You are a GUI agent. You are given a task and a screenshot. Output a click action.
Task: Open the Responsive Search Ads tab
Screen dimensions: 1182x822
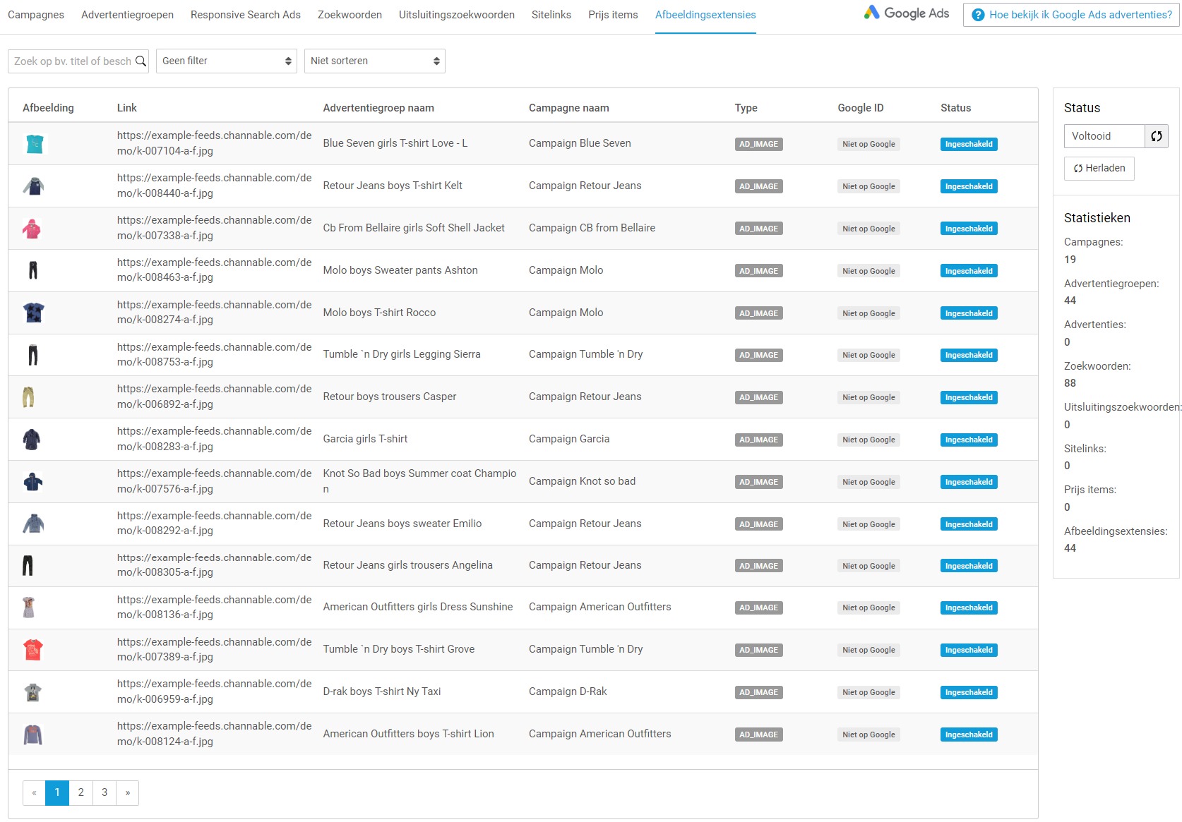[246, 15]
